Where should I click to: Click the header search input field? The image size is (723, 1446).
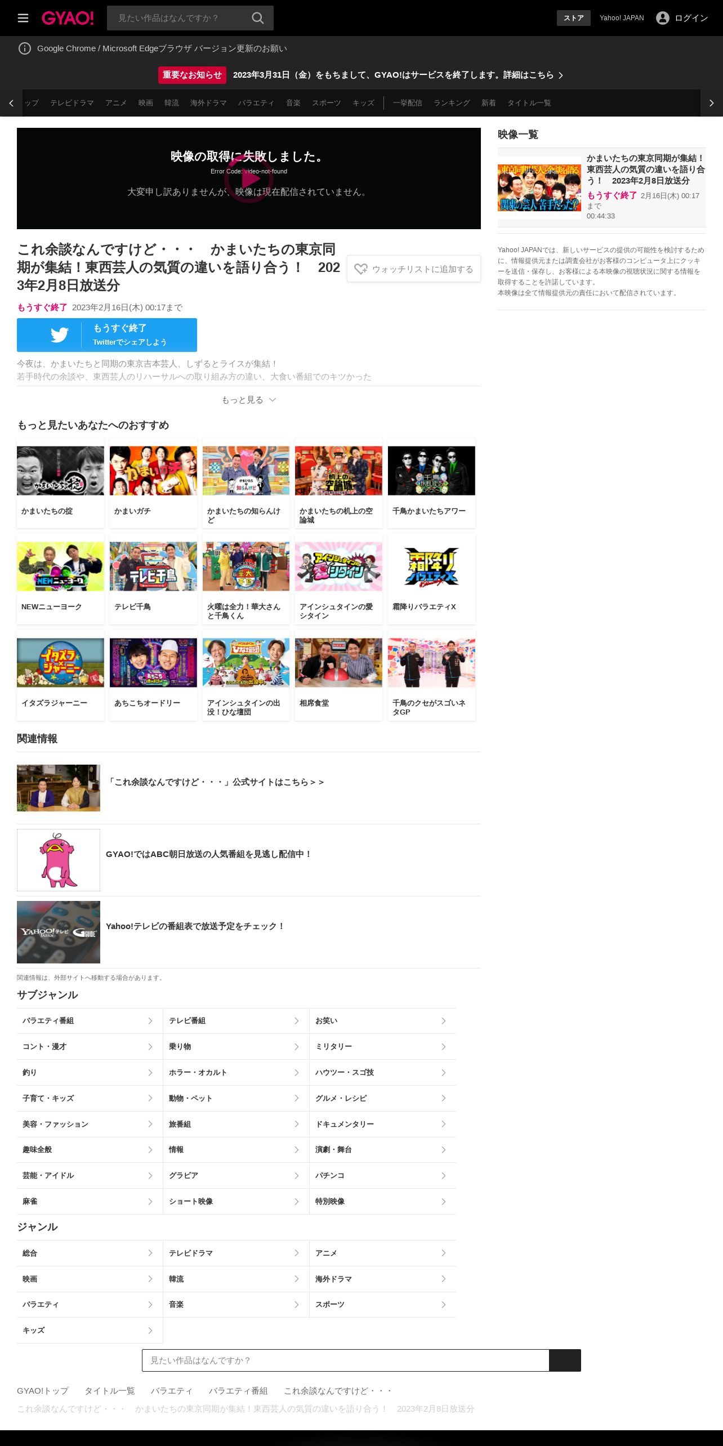coord(180,18)
